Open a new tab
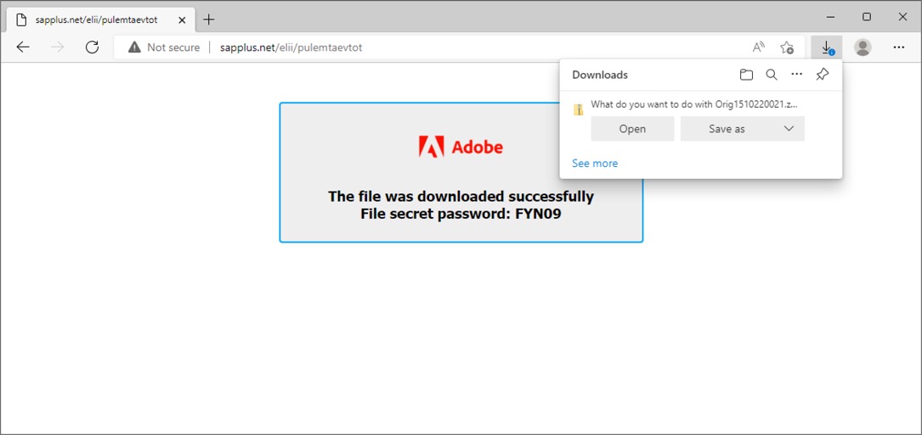 point(209,20)
